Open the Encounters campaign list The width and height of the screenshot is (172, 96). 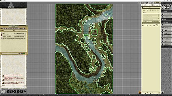[168, 25]
